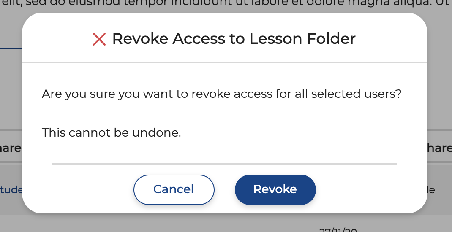Click dimmed backdrop left of the dialog title
Image resolution: width=452 pixels, height=232 pixels.
(11, 34)
